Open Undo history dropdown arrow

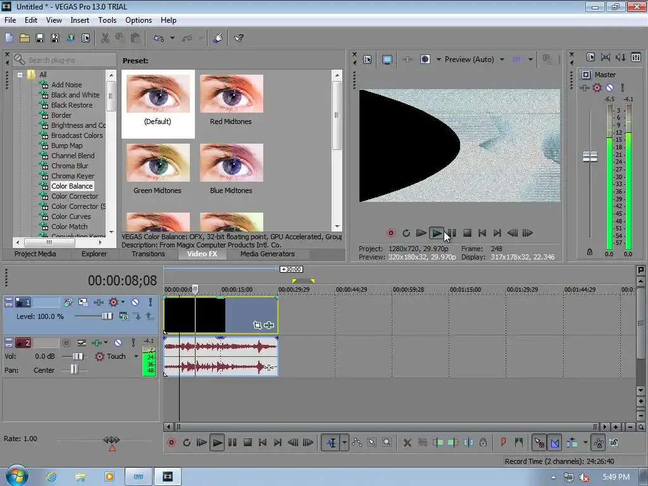click(172, 38)
